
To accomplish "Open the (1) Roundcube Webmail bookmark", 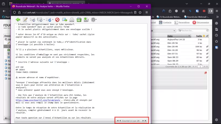I will 169,17.
